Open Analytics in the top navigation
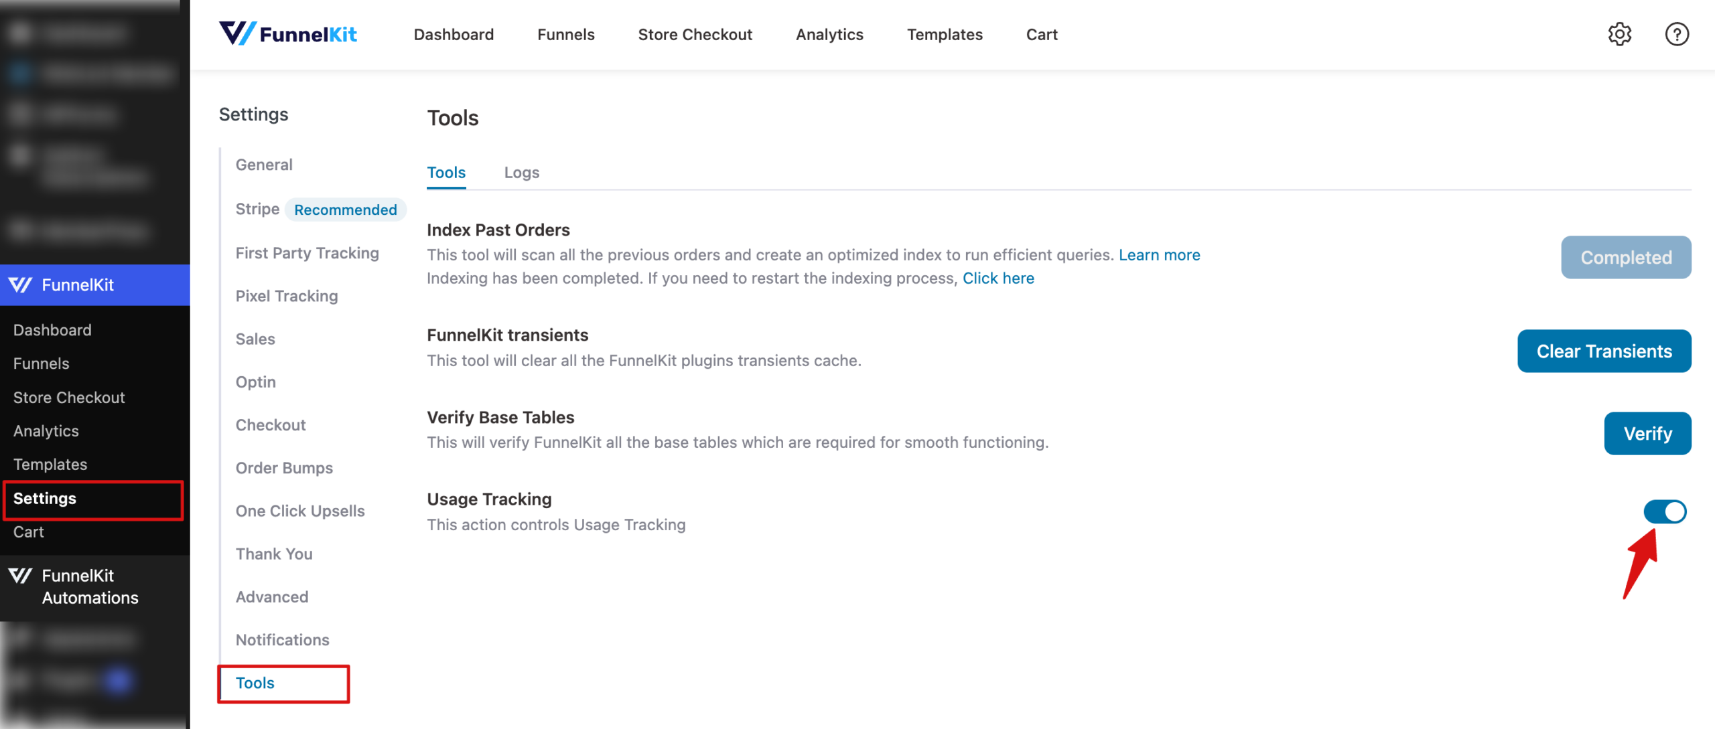This screenshot has height=729, width=1715. coord(829,34)
